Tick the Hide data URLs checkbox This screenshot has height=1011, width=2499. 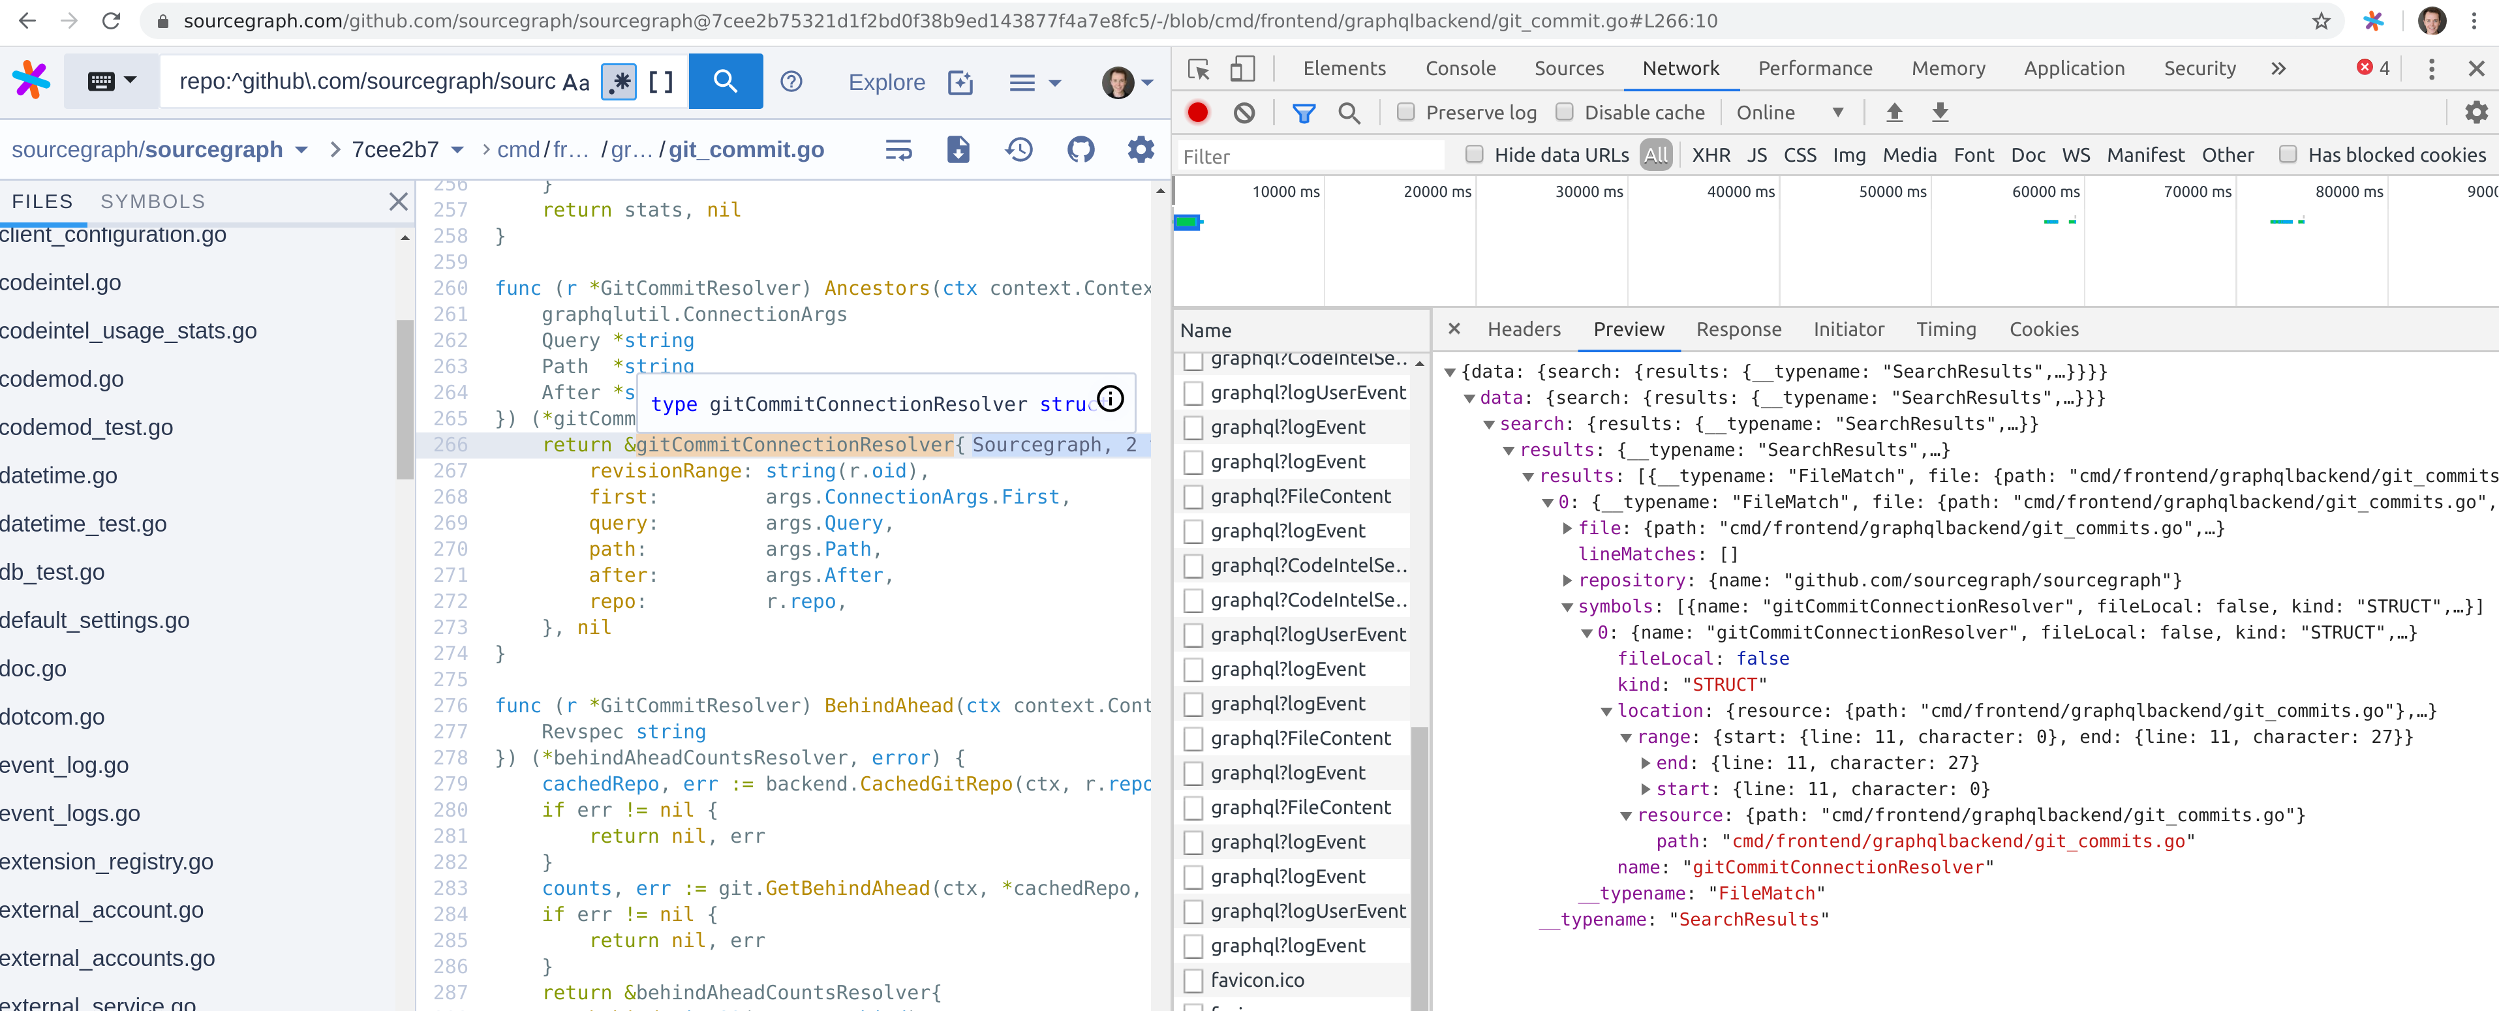[1473, 154]
